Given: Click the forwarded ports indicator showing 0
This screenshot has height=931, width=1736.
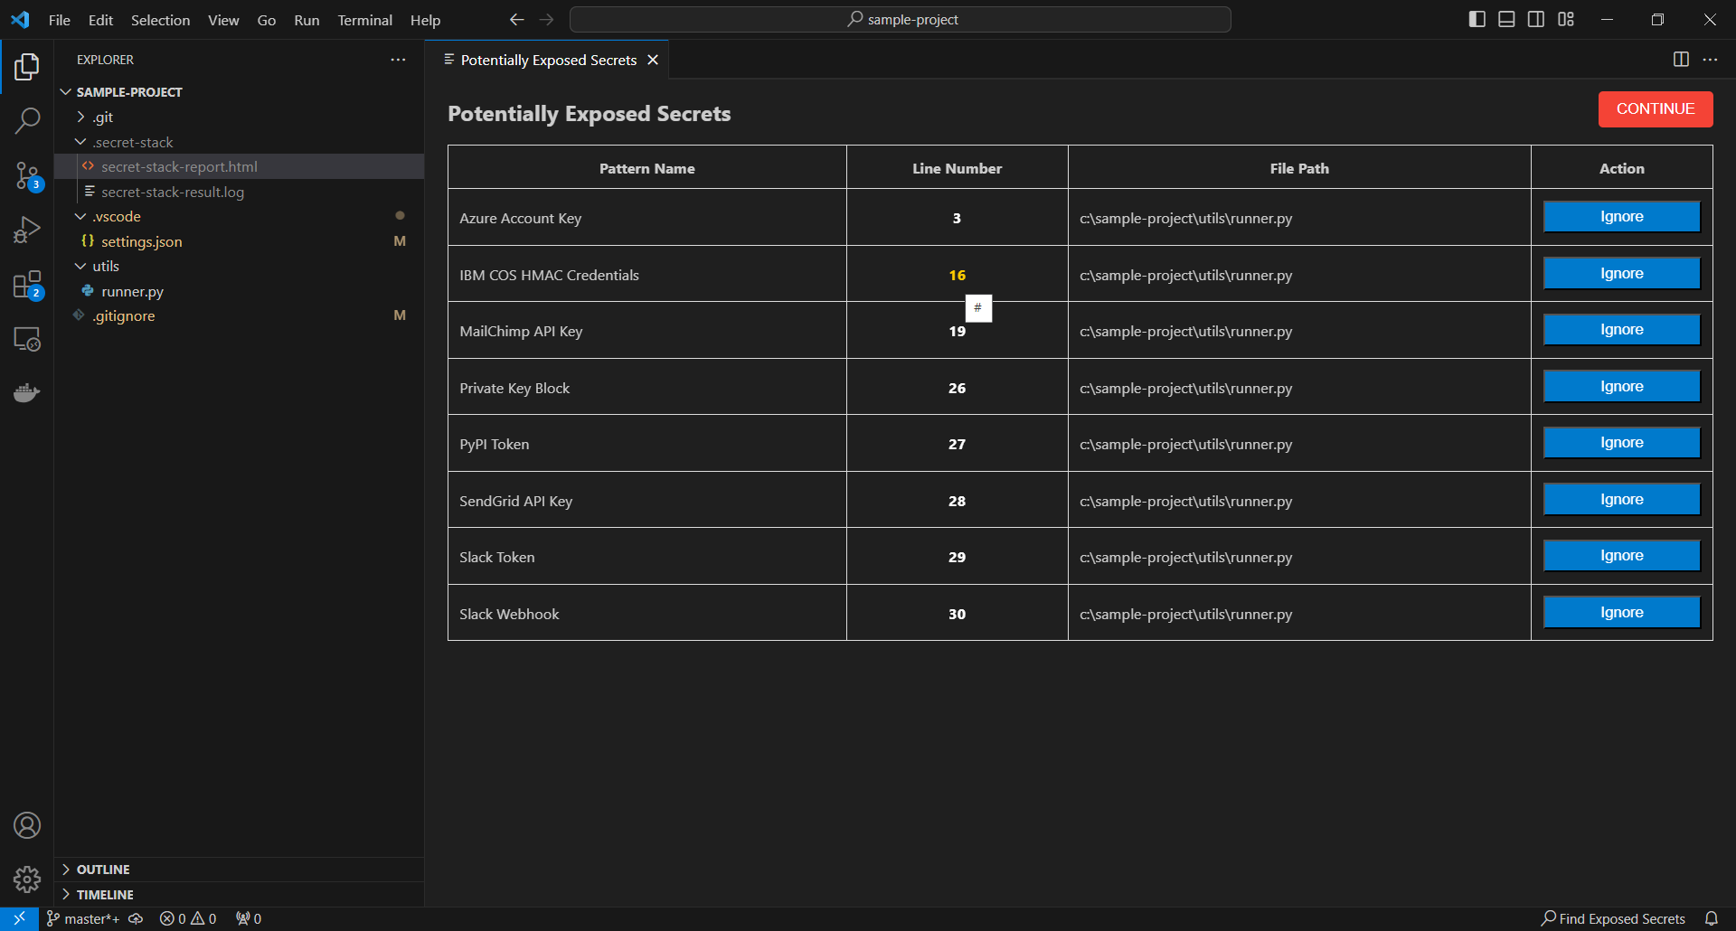Looking at the screenshot, I should (249, 918).
